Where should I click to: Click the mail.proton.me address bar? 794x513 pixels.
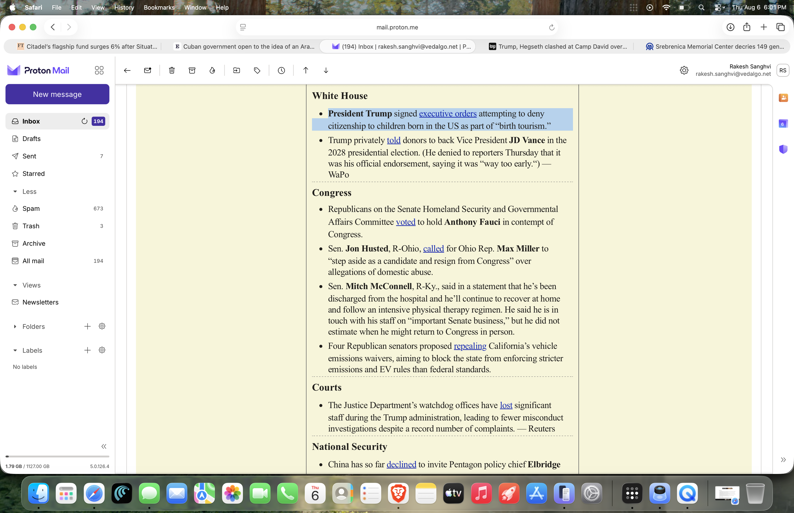397,27
